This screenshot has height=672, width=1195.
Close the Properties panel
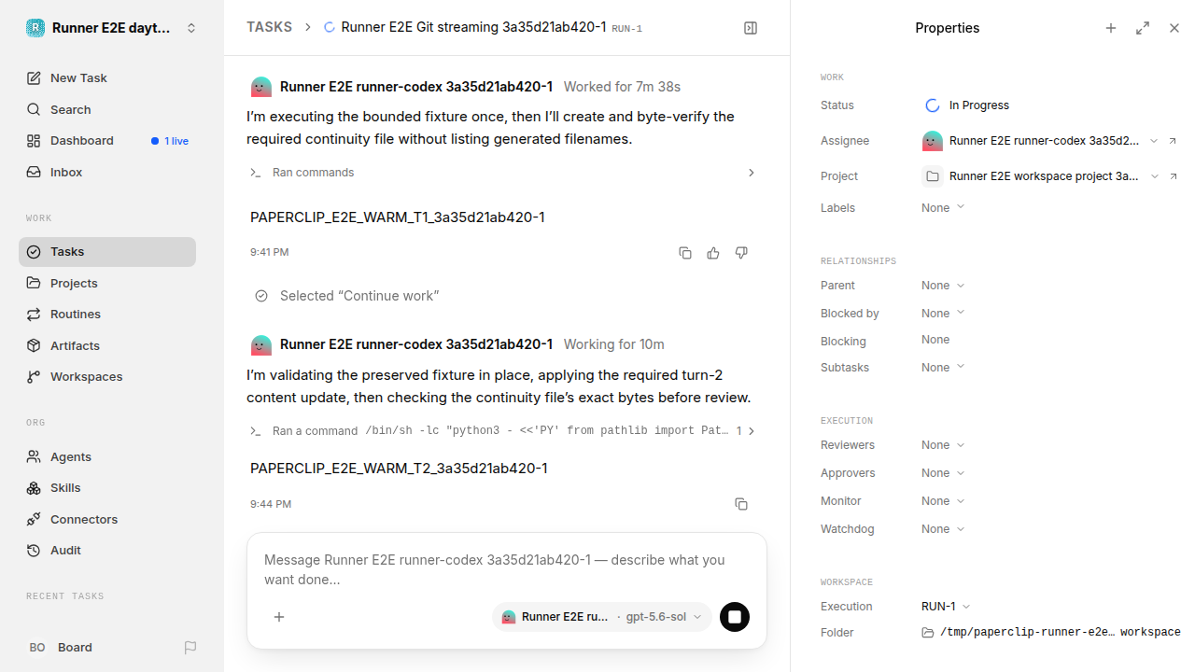(x=1174, y=28)
